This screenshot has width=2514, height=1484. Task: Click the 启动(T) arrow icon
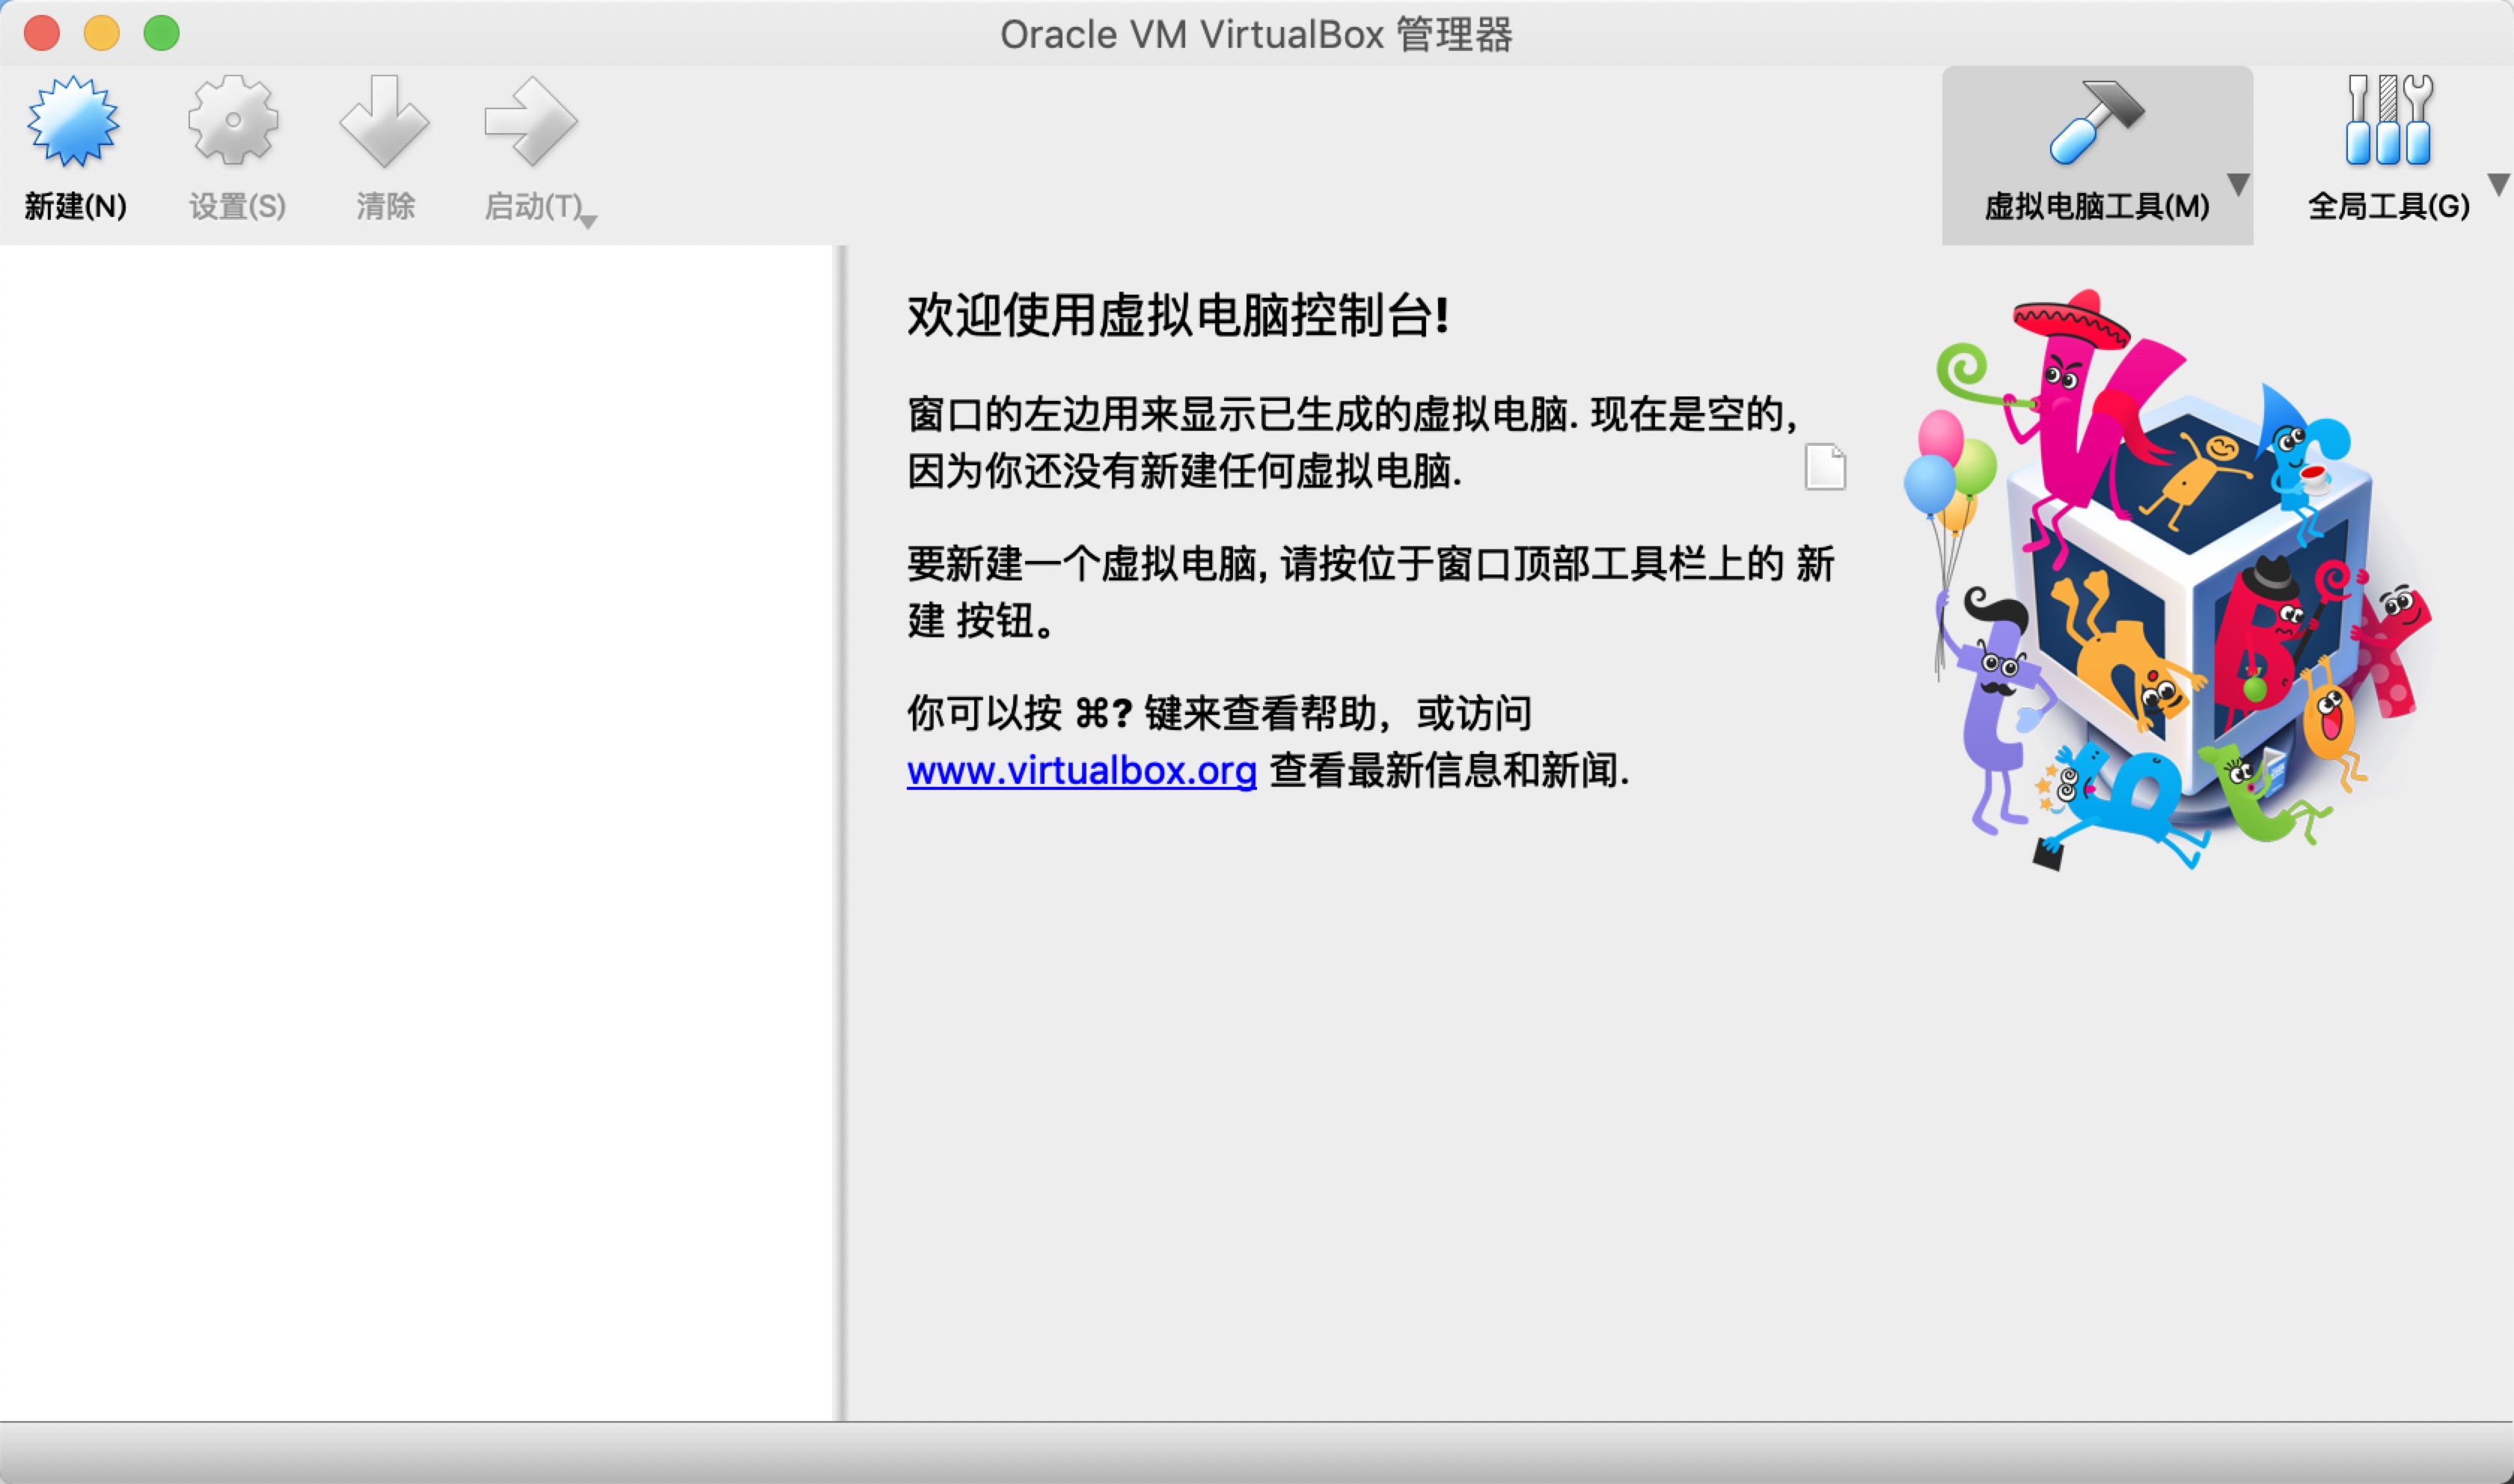tap(531, 121)
